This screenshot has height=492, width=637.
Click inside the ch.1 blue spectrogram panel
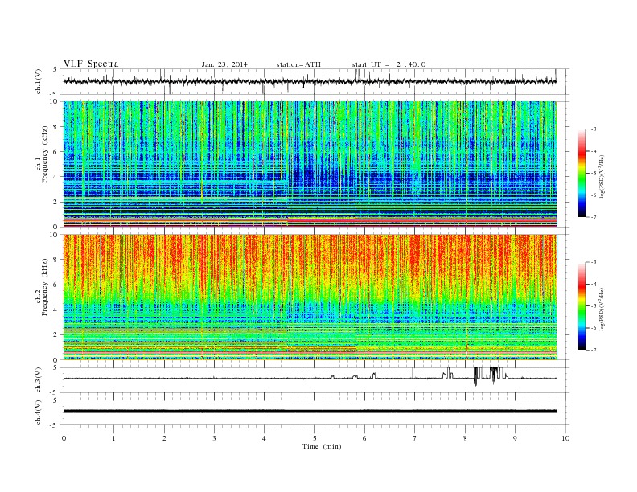[x=310, y=164]
